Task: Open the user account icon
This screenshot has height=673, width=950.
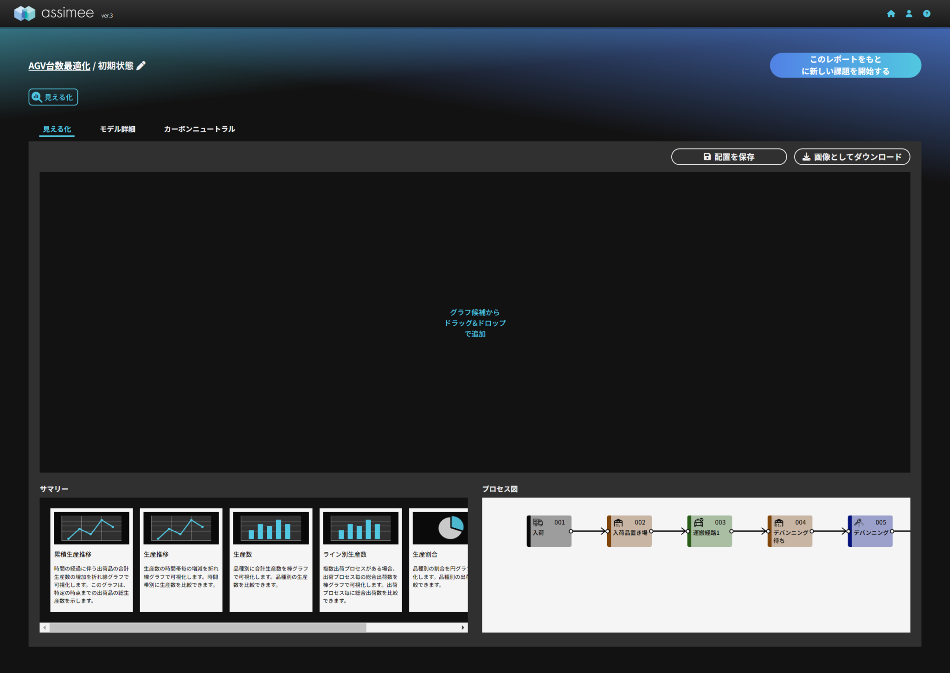Action: point(909,14)
